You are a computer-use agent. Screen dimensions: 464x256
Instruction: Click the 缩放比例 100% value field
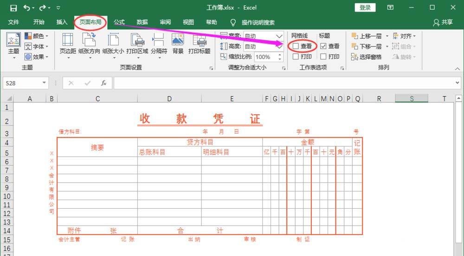click(x=265, y=57)
